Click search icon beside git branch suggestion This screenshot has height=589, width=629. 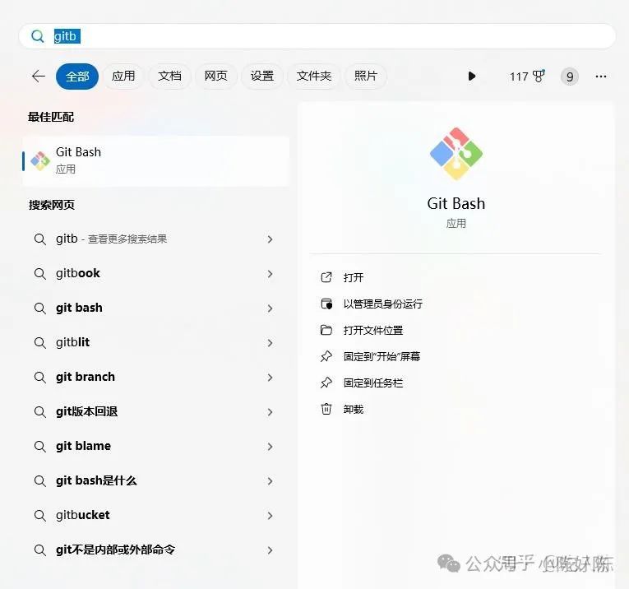click(39, 378)
